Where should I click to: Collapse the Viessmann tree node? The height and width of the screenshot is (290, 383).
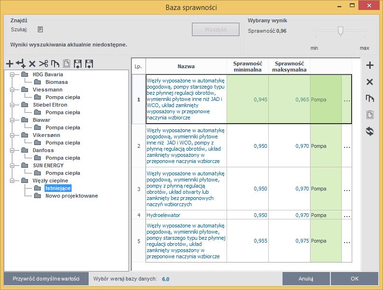click(12, 90)
